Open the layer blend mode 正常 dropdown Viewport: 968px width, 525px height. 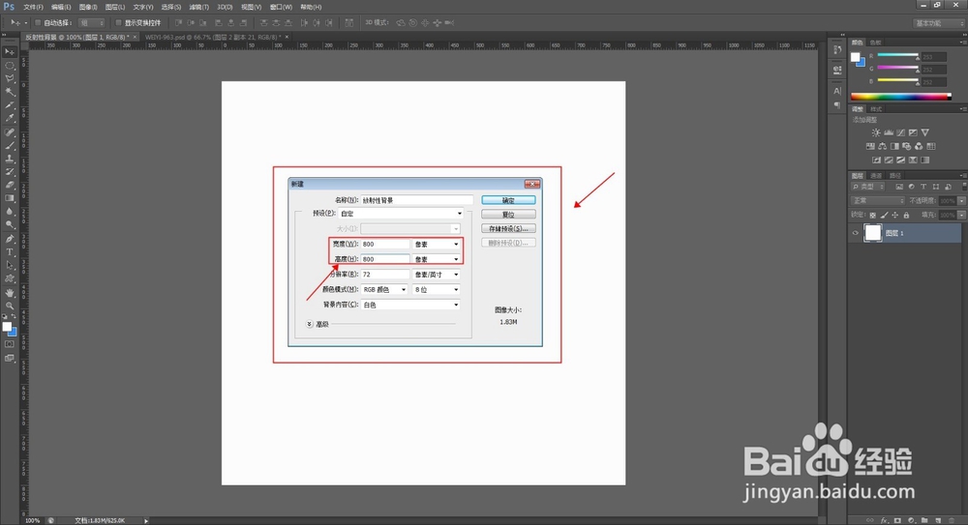pos(878,201)
